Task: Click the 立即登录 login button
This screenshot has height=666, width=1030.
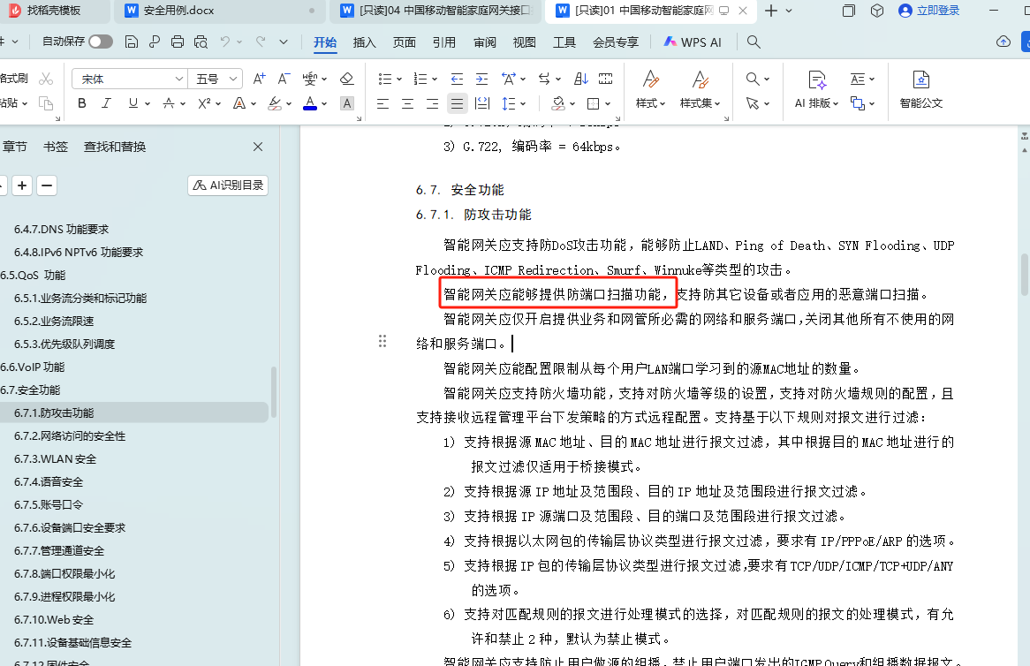Action: click(928, 11)
